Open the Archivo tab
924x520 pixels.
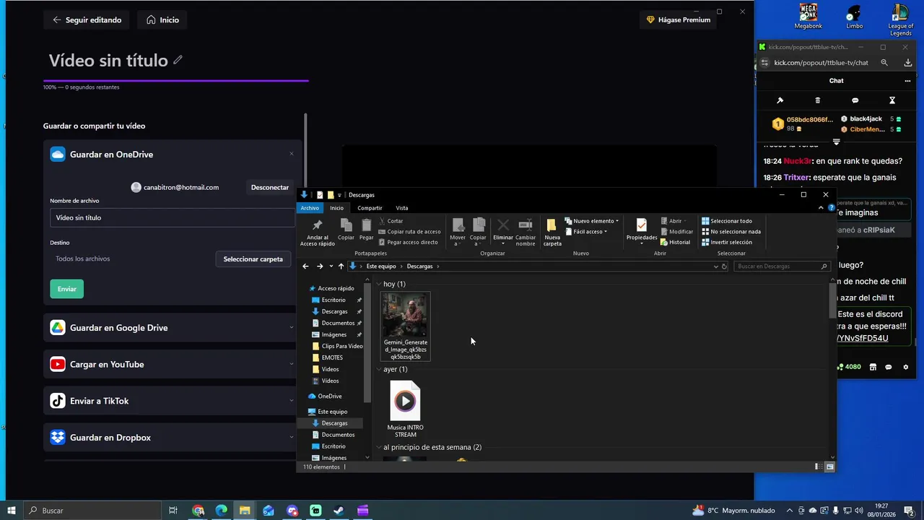pos(310,208)
